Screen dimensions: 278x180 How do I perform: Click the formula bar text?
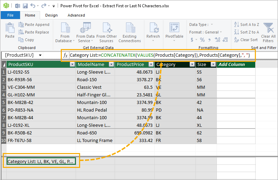tap(160, 55)
